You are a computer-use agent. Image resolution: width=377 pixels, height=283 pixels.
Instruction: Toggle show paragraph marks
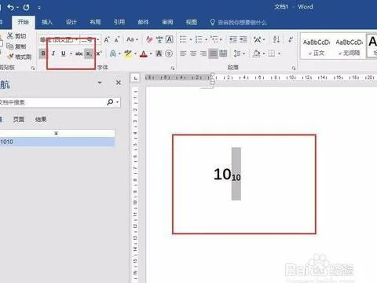click(x=291, y=39)
